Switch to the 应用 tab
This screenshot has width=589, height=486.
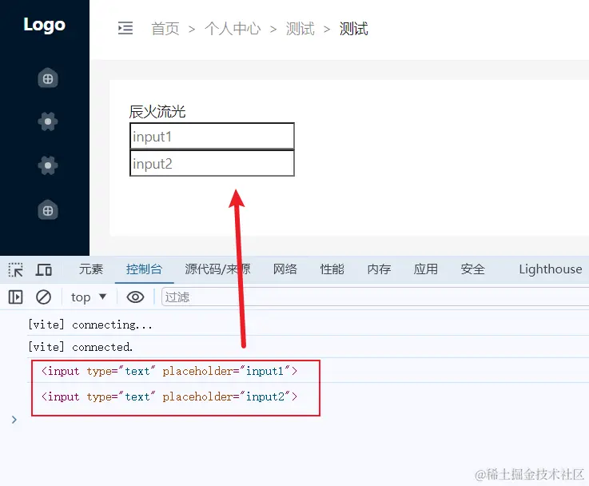pos(426,269)
